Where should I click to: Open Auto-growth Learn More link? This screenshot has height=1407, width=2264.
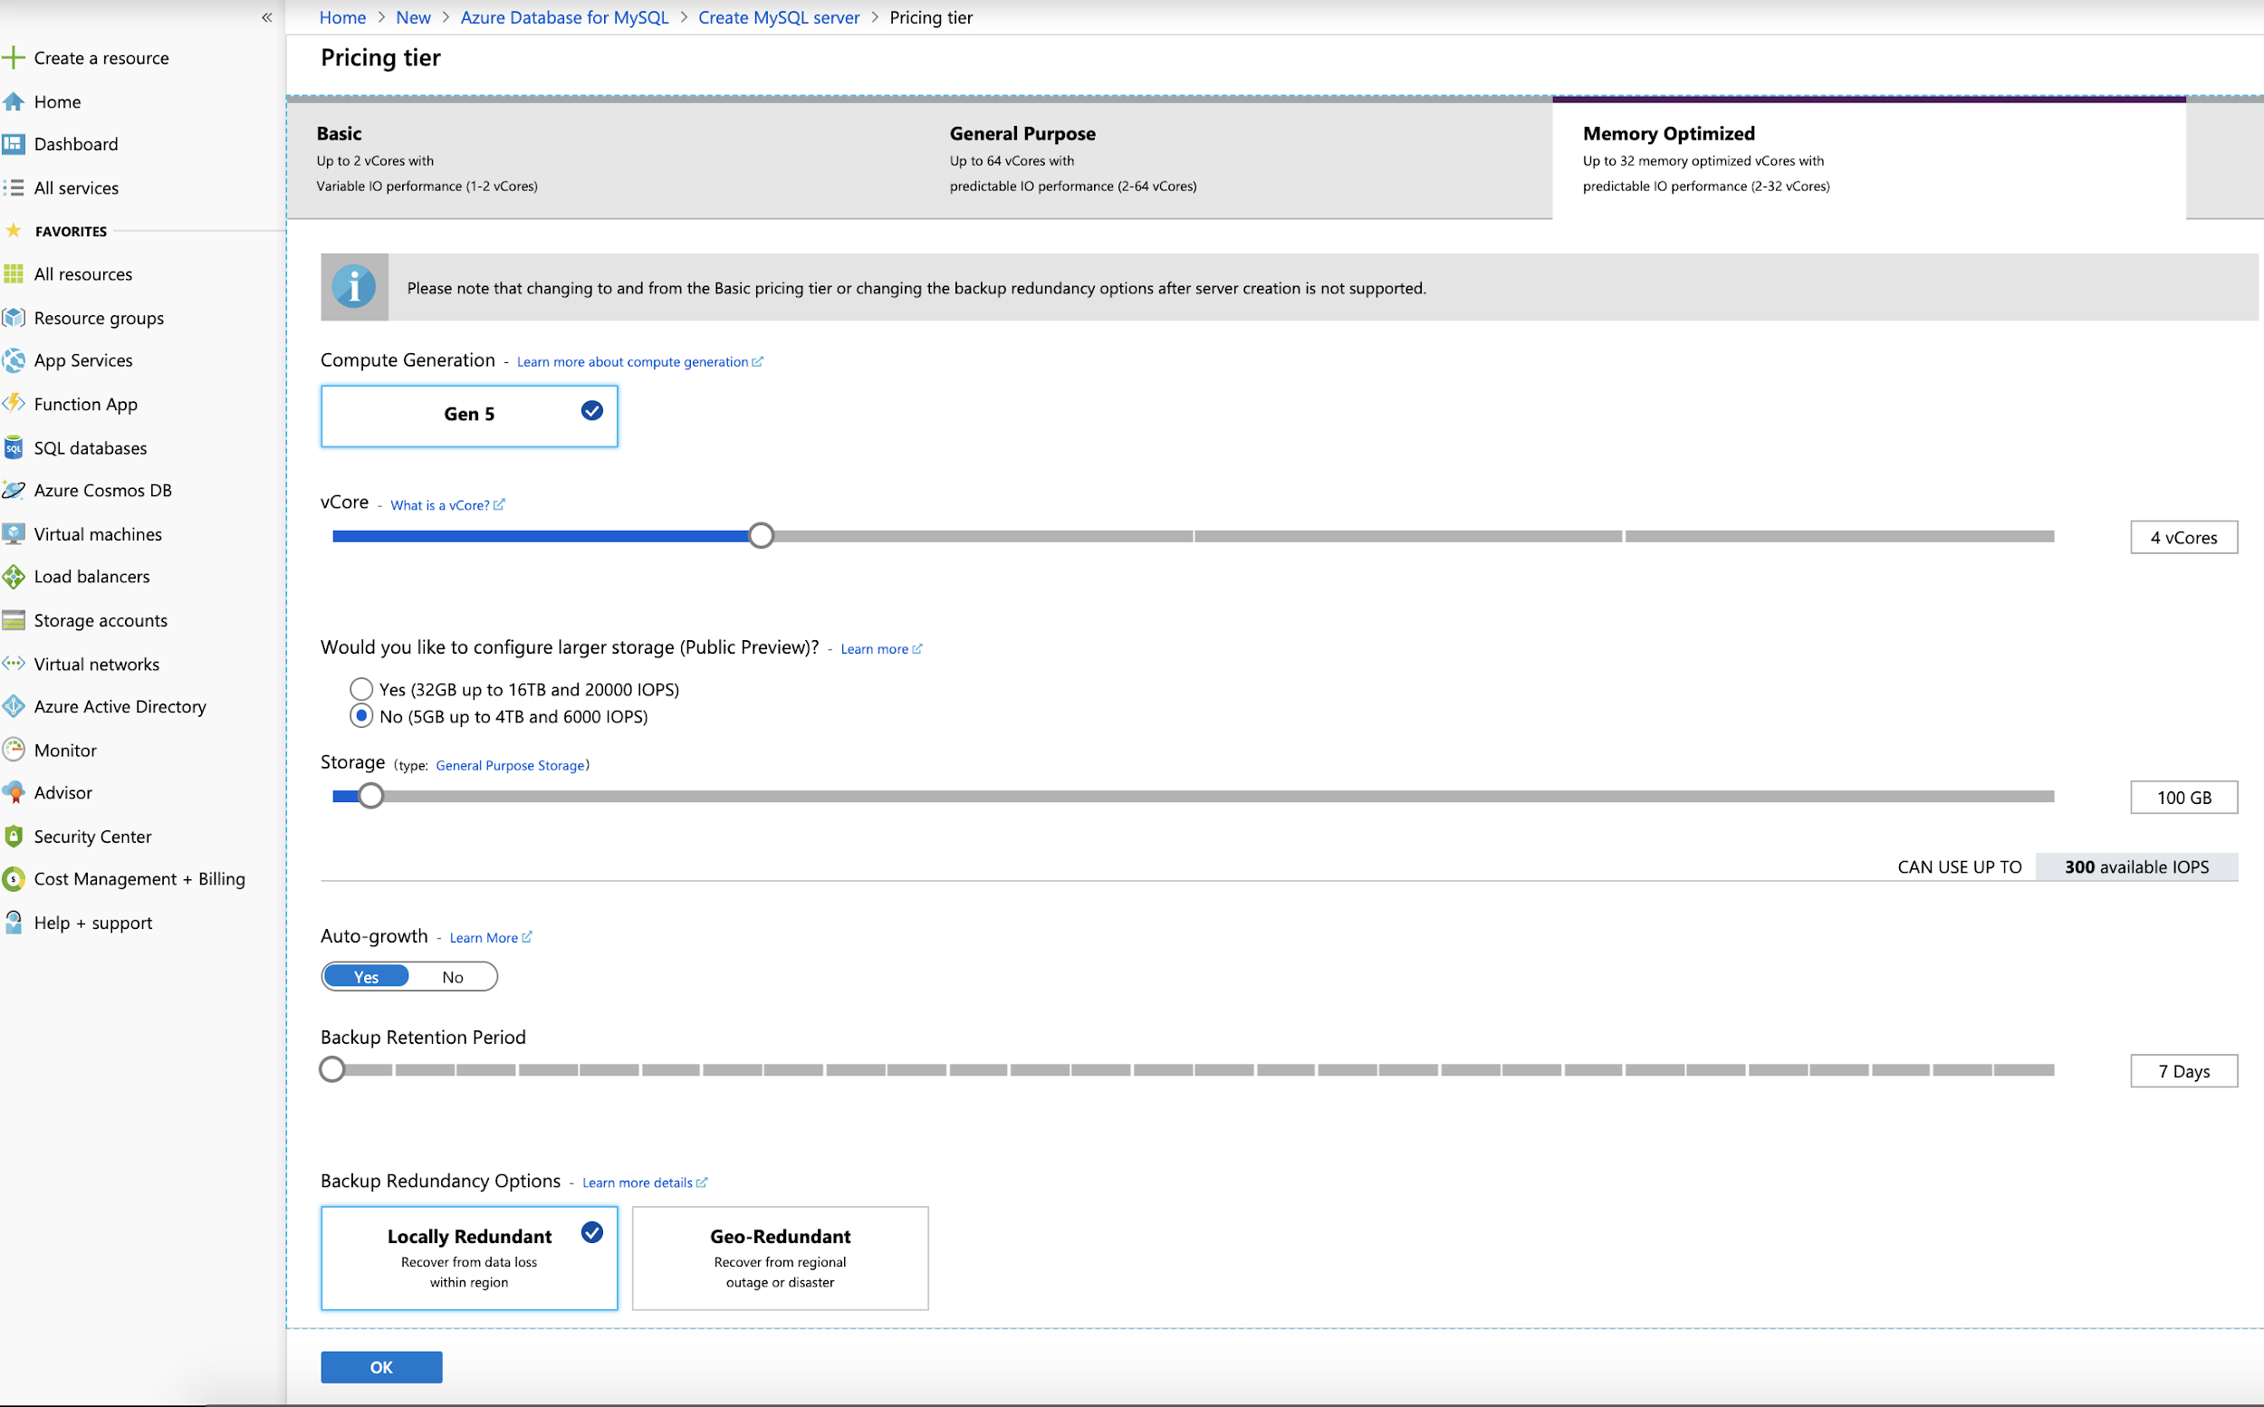(491, 938)
